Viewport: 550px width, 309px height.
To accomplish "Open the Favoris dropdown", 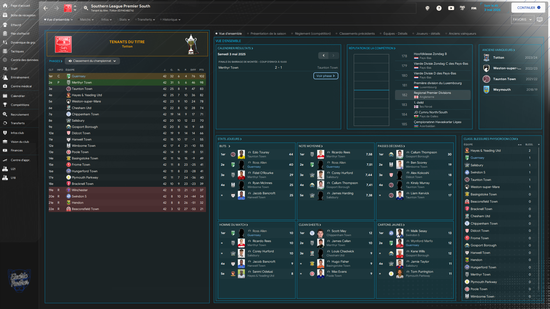I will pyautogui.click(x=522, y=19).
